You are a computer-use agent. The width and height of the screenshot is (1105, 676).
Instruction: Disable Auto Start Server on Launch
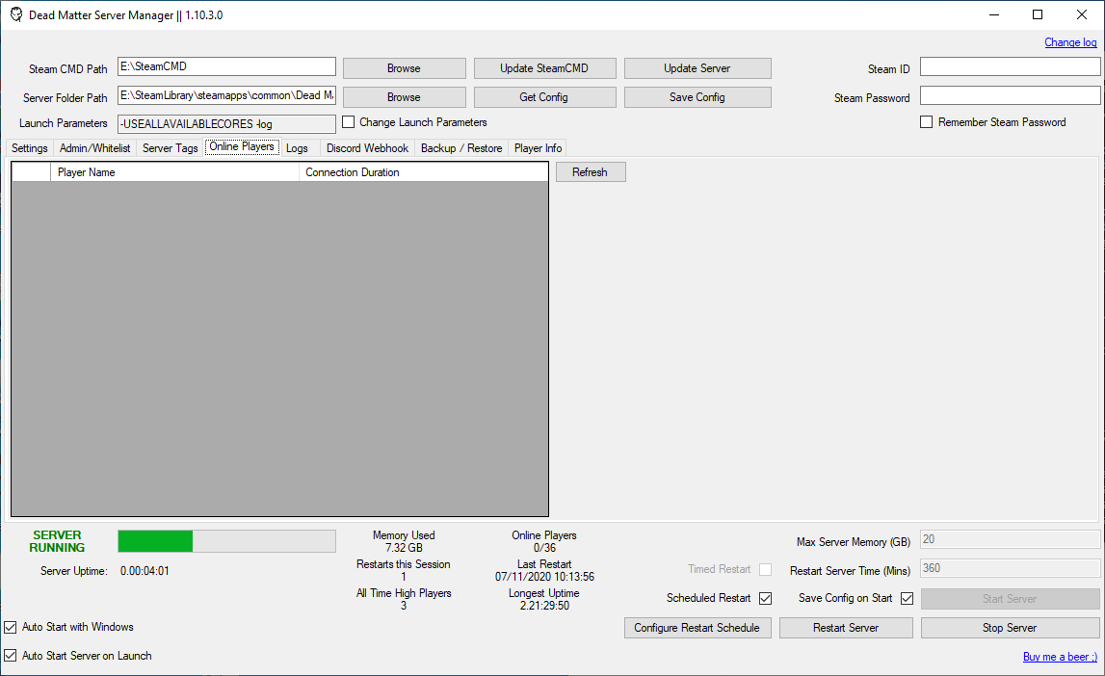tap(10, 656)
